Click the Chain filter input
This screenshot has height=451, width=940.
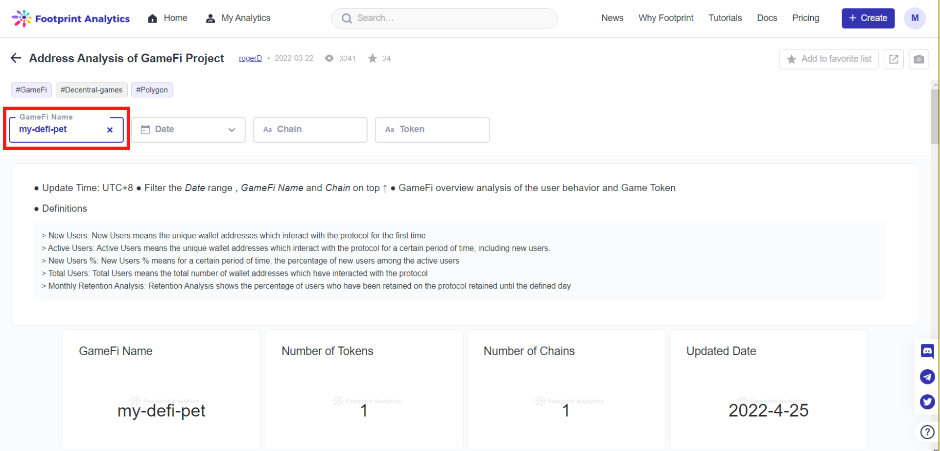(x=310, y=130)
